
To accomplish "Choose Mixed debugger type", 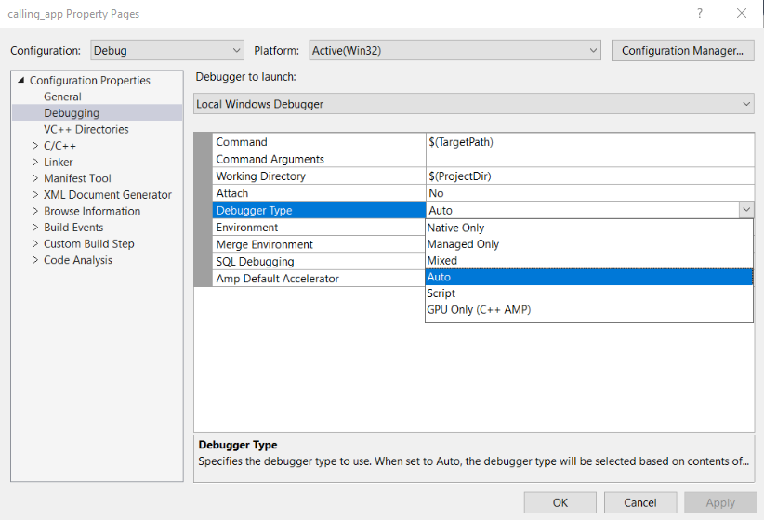I will 589,261.
